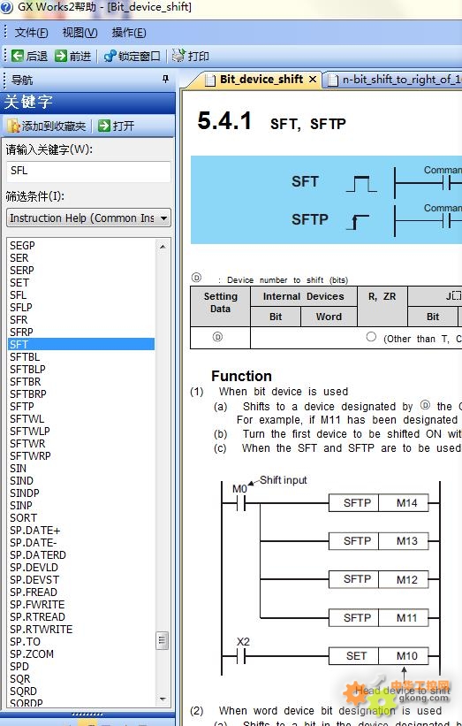Select SFTP in keyword list
The height and width of the screenshot is (726, 462).
(22, 407)
